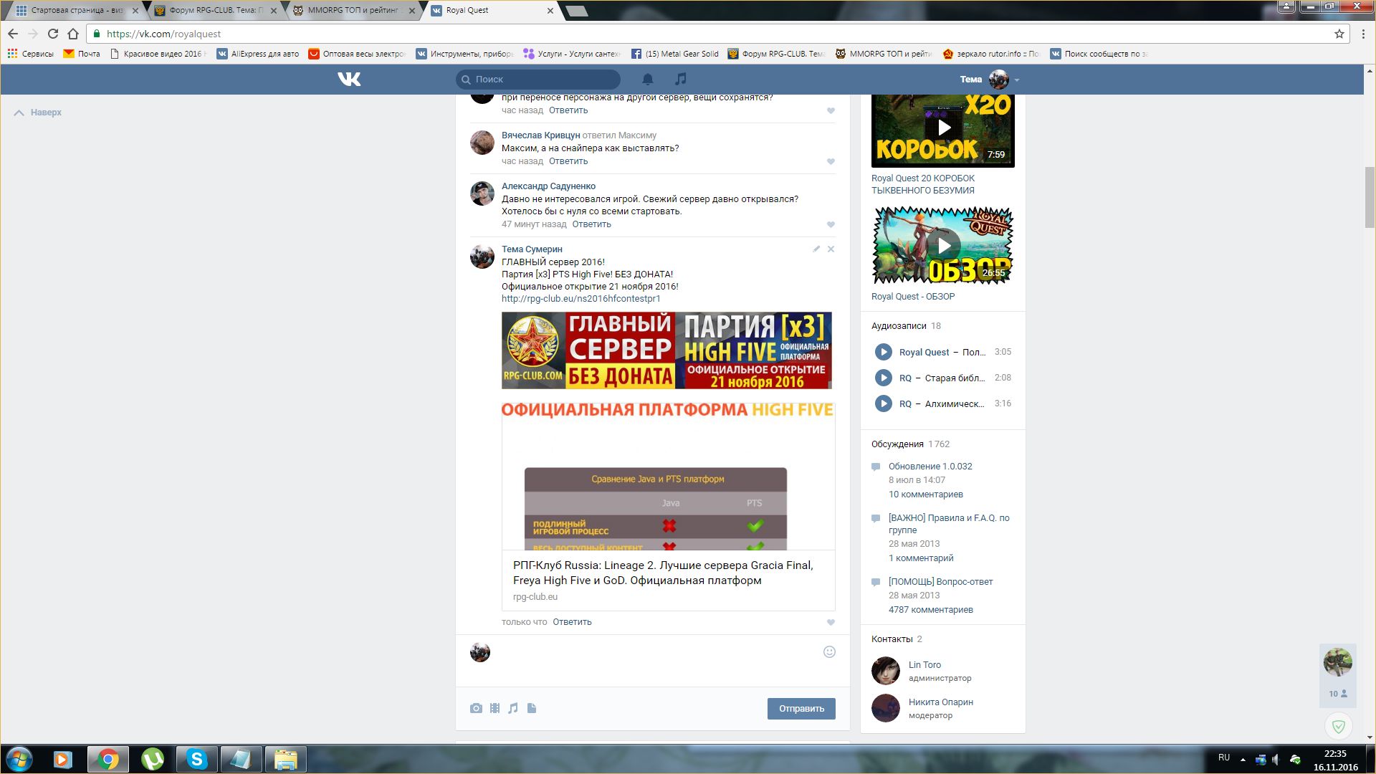Open Chrome's three-dot menu

[x=1363, y=34]
